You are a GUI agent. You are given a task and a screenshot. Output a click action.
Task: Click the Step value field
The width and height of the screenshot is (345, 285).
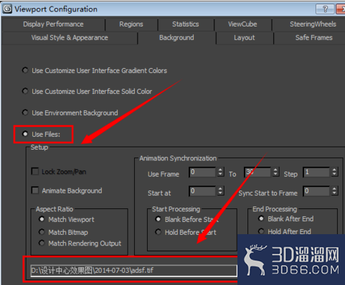pyautogui.click(x=316, y=172)
